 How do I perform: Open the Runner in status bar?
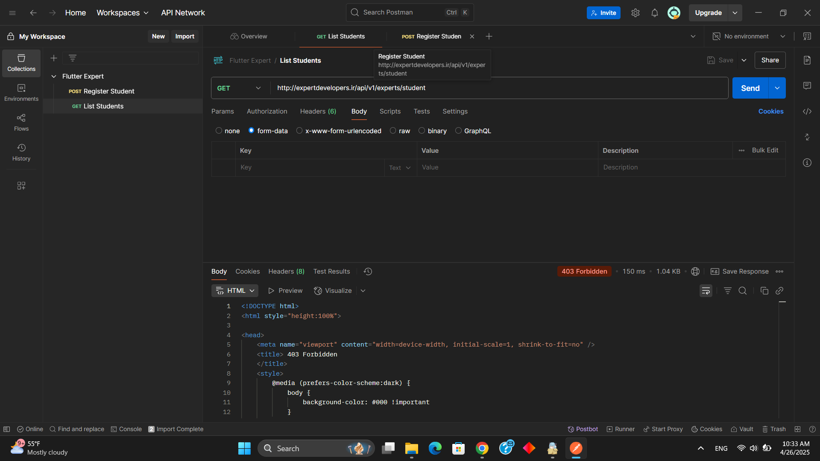coord(621,429)
